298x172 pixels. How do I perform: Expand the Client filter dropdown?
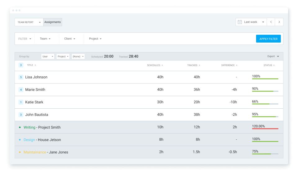click(70, 39)
